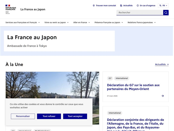
Task: Expand Aller en France menu
Action: (82, 22)
